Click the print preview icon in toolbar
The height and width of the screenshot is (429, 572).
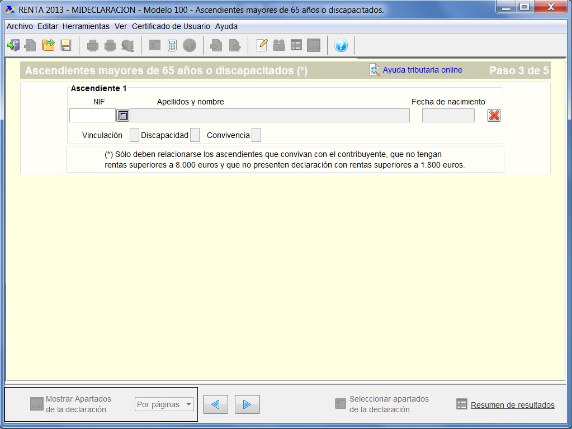click(x=127, y=46)
